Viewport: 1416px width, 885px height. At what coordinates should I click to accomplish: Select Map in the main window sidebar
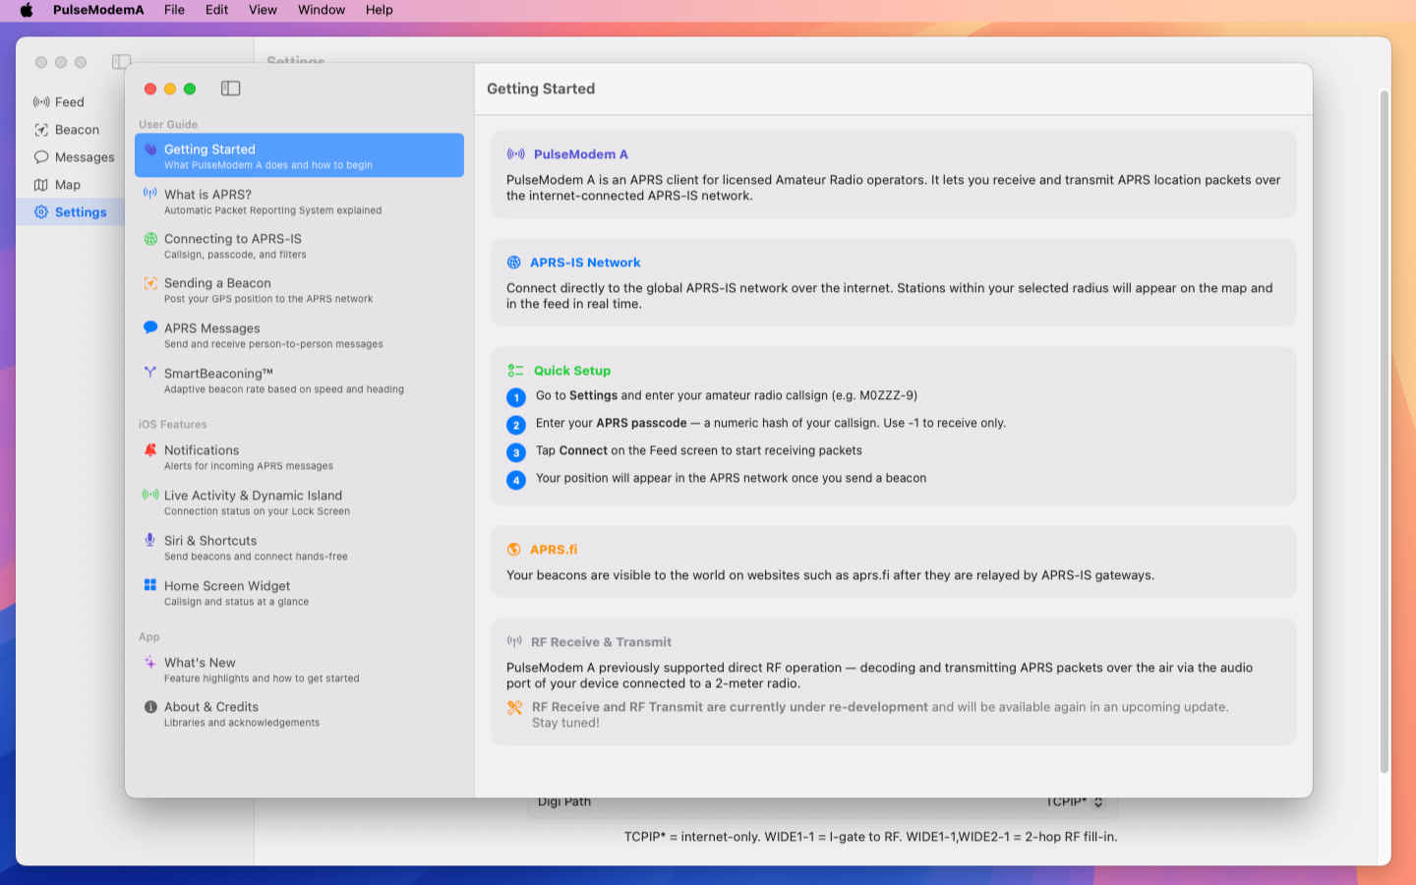click(x=70, y=185)
